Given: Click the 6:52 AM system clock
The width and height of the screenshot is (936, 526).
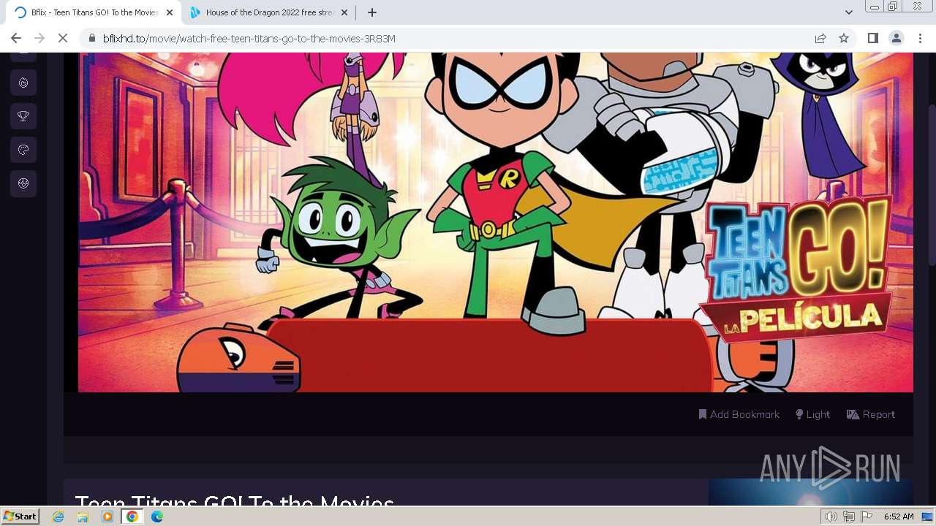Looking at the screenshot, I should pyautogui.click(x=899, y=517).
